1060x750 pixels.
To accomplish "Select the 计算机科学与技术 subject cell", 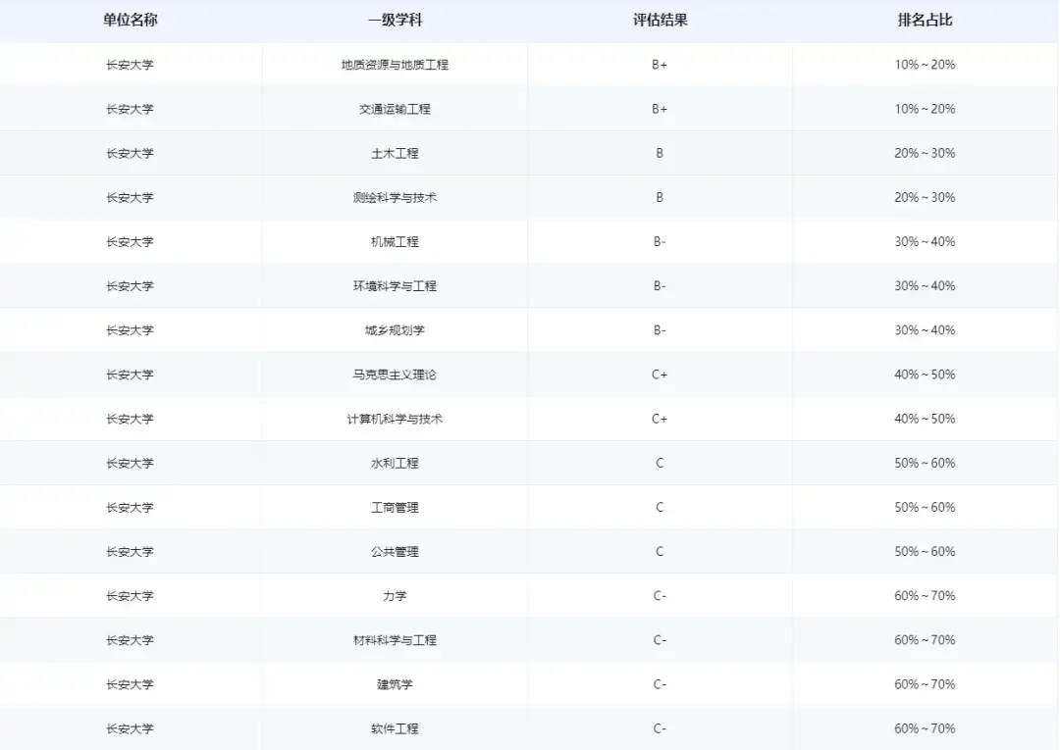I will [395, 420].
